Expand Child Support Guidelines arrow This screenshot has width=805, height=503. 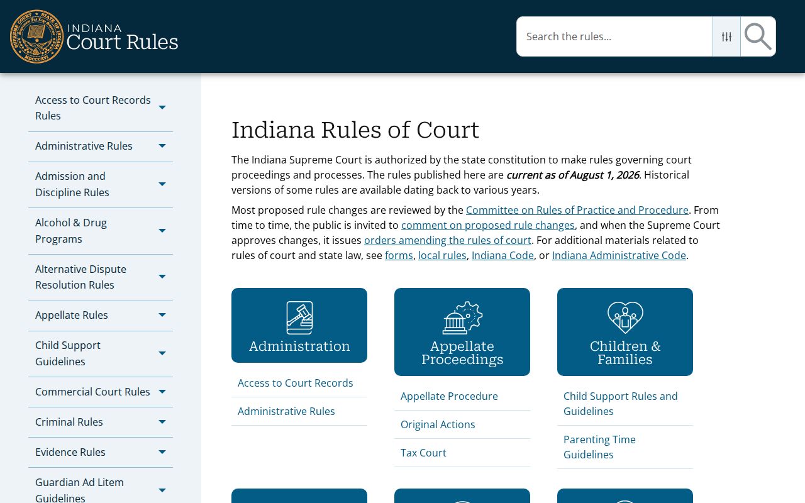tap(162, 353)
